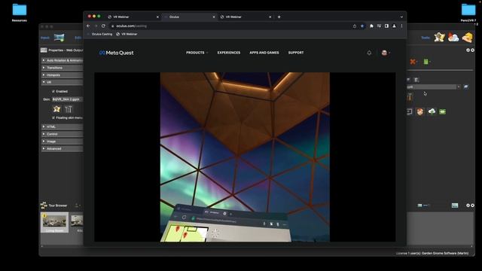Screen dimensions: 482x271
Task: Click the star wand icon in Pano2VR toolbar
Action: click(440, 38)
